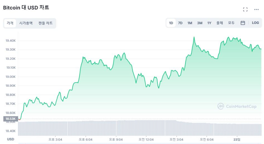
Task: Open the three-dot more options menu
Action: pyautogui.click(x=256, y=9)
